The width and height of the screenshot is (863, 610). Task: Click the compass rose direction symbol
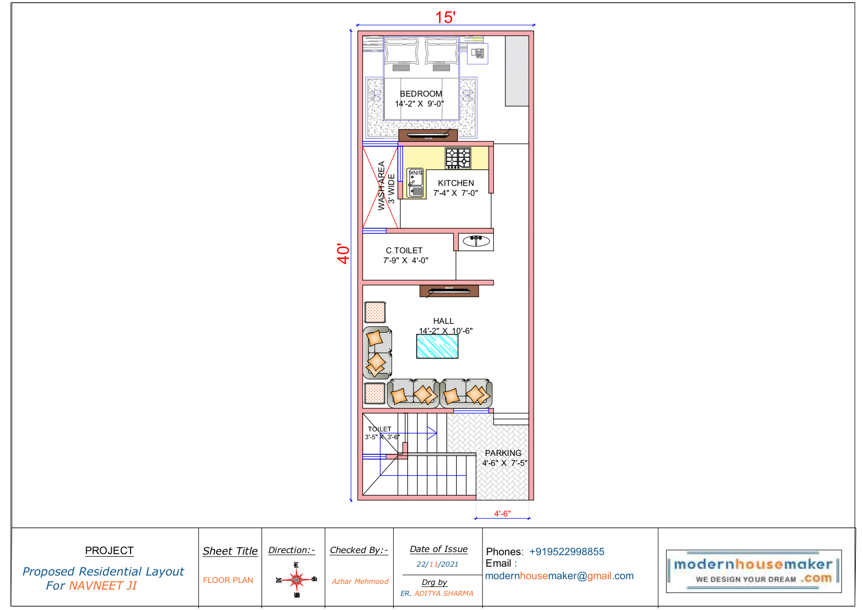pyautogui.click(x=297, y=579)
